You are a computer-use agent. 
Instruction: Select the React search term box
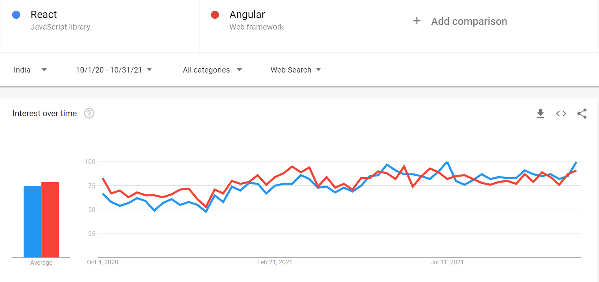click(x=100, y=26)
